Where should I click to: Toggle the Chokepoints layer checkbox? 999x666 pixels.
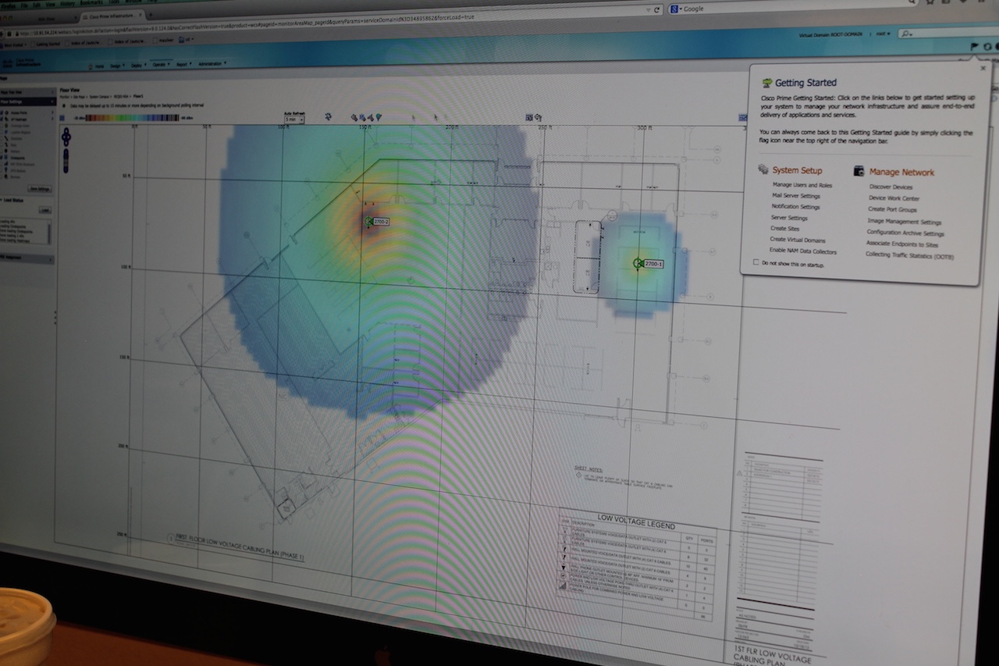(x=2, y=157)
